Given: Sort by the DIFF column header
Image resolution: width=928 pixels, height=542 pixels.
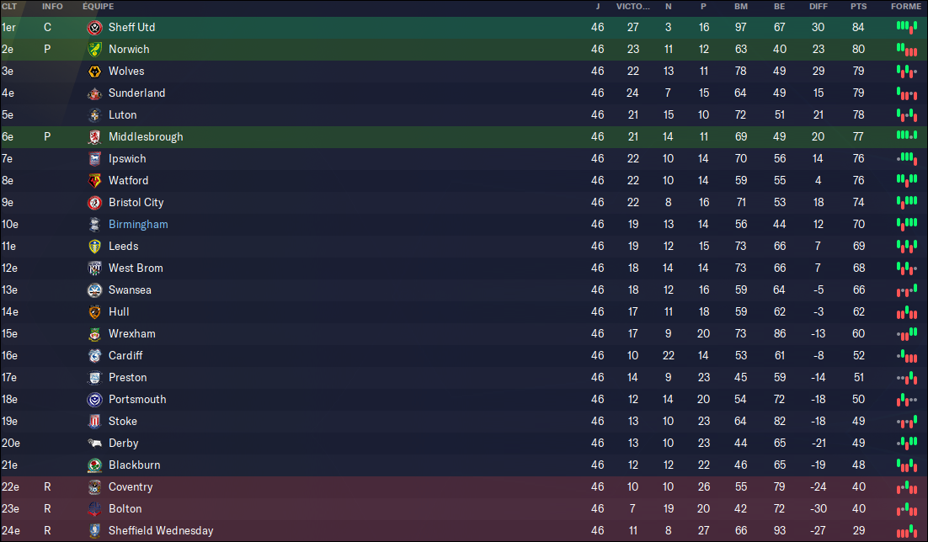Looking at the screenshot, I should [x=819, y=7].
